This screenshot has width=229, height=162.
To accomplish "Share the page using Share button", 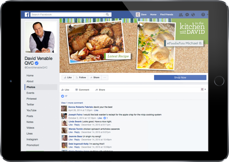I will click(x=95, y=77).
